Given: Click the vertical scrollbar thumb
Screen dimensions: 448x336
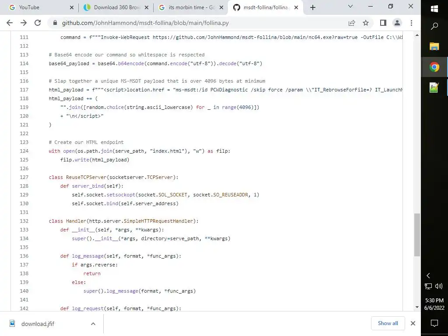Looking at the screenshot, I should 417,234.
